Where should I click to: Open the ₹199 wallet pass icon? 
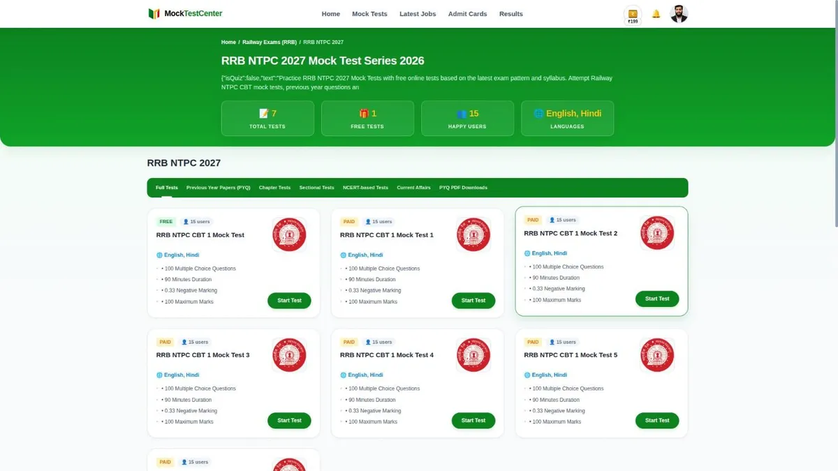pos(633,15)
